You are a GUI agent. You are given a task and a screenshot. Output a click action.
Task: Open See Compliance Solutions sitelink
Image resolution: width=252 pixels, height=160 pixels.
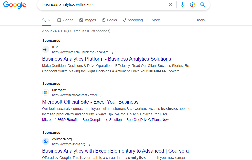(x=103, y=120)
